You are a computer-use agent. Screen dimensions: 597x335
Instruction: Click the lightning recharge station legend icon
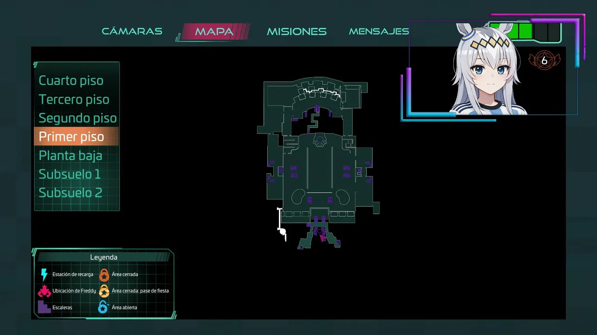(x=44, y=275)
